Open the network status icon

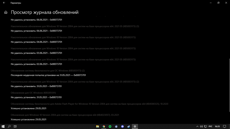[x=206, y=126]
